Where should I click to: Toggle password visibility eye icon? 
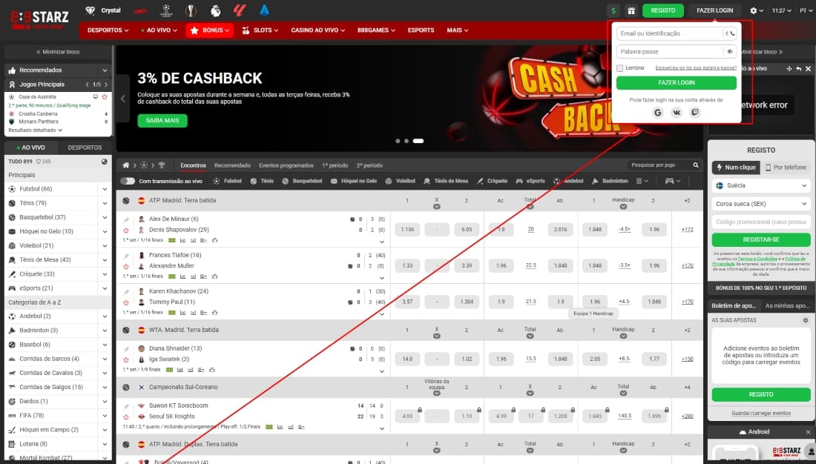[730, 51]
